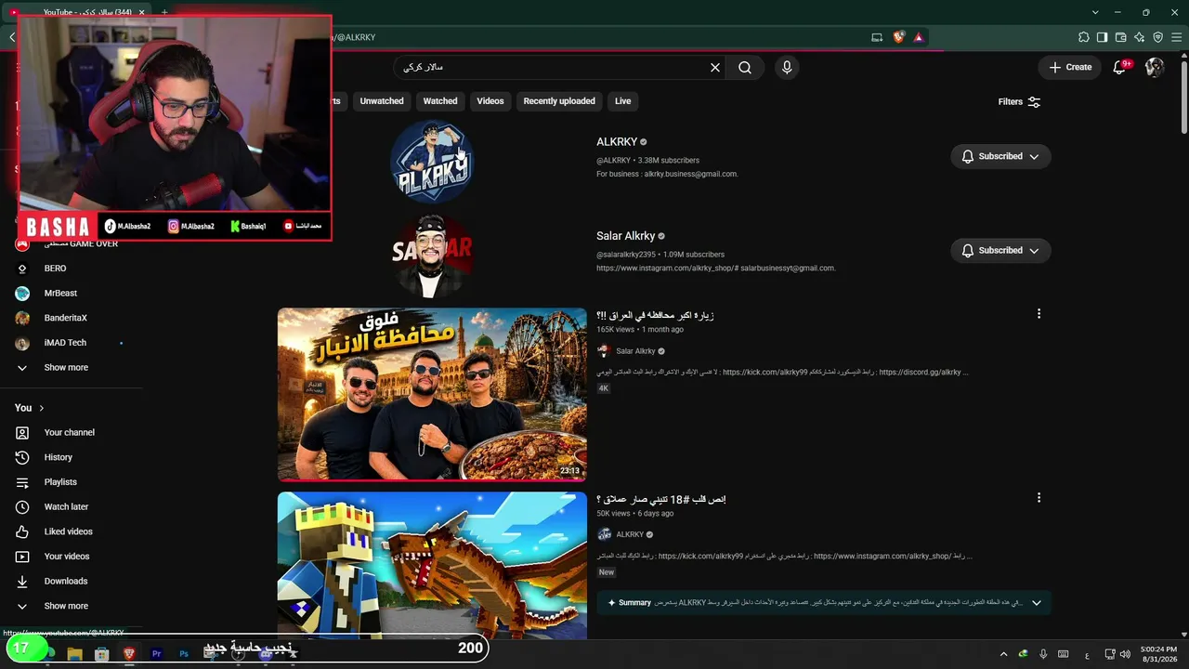1189x669 pixels.
Task: Open the browser hamburger main menu
Action: (1176, 37)
